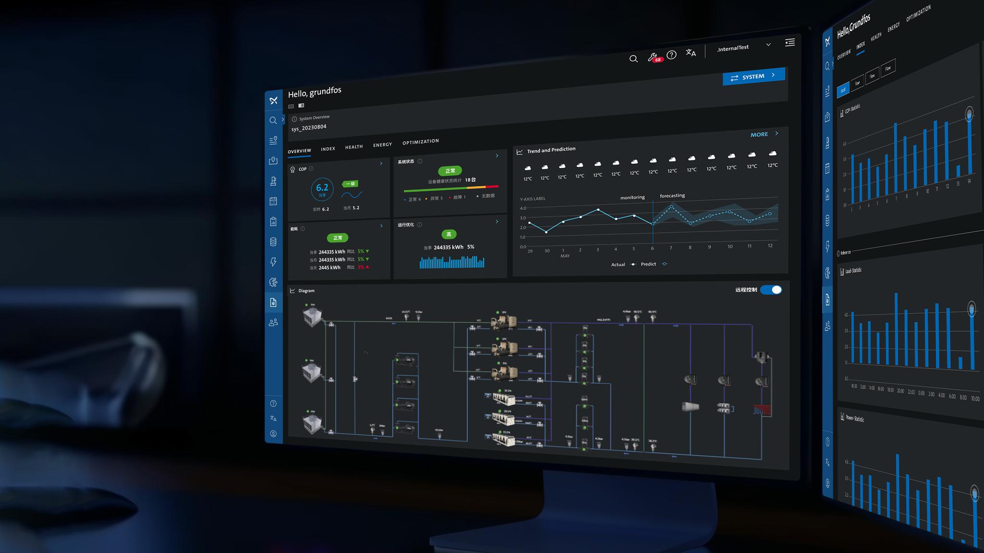Click the blue SYSTEM button
Screen dimensions: 984x553
pos(753,77)
